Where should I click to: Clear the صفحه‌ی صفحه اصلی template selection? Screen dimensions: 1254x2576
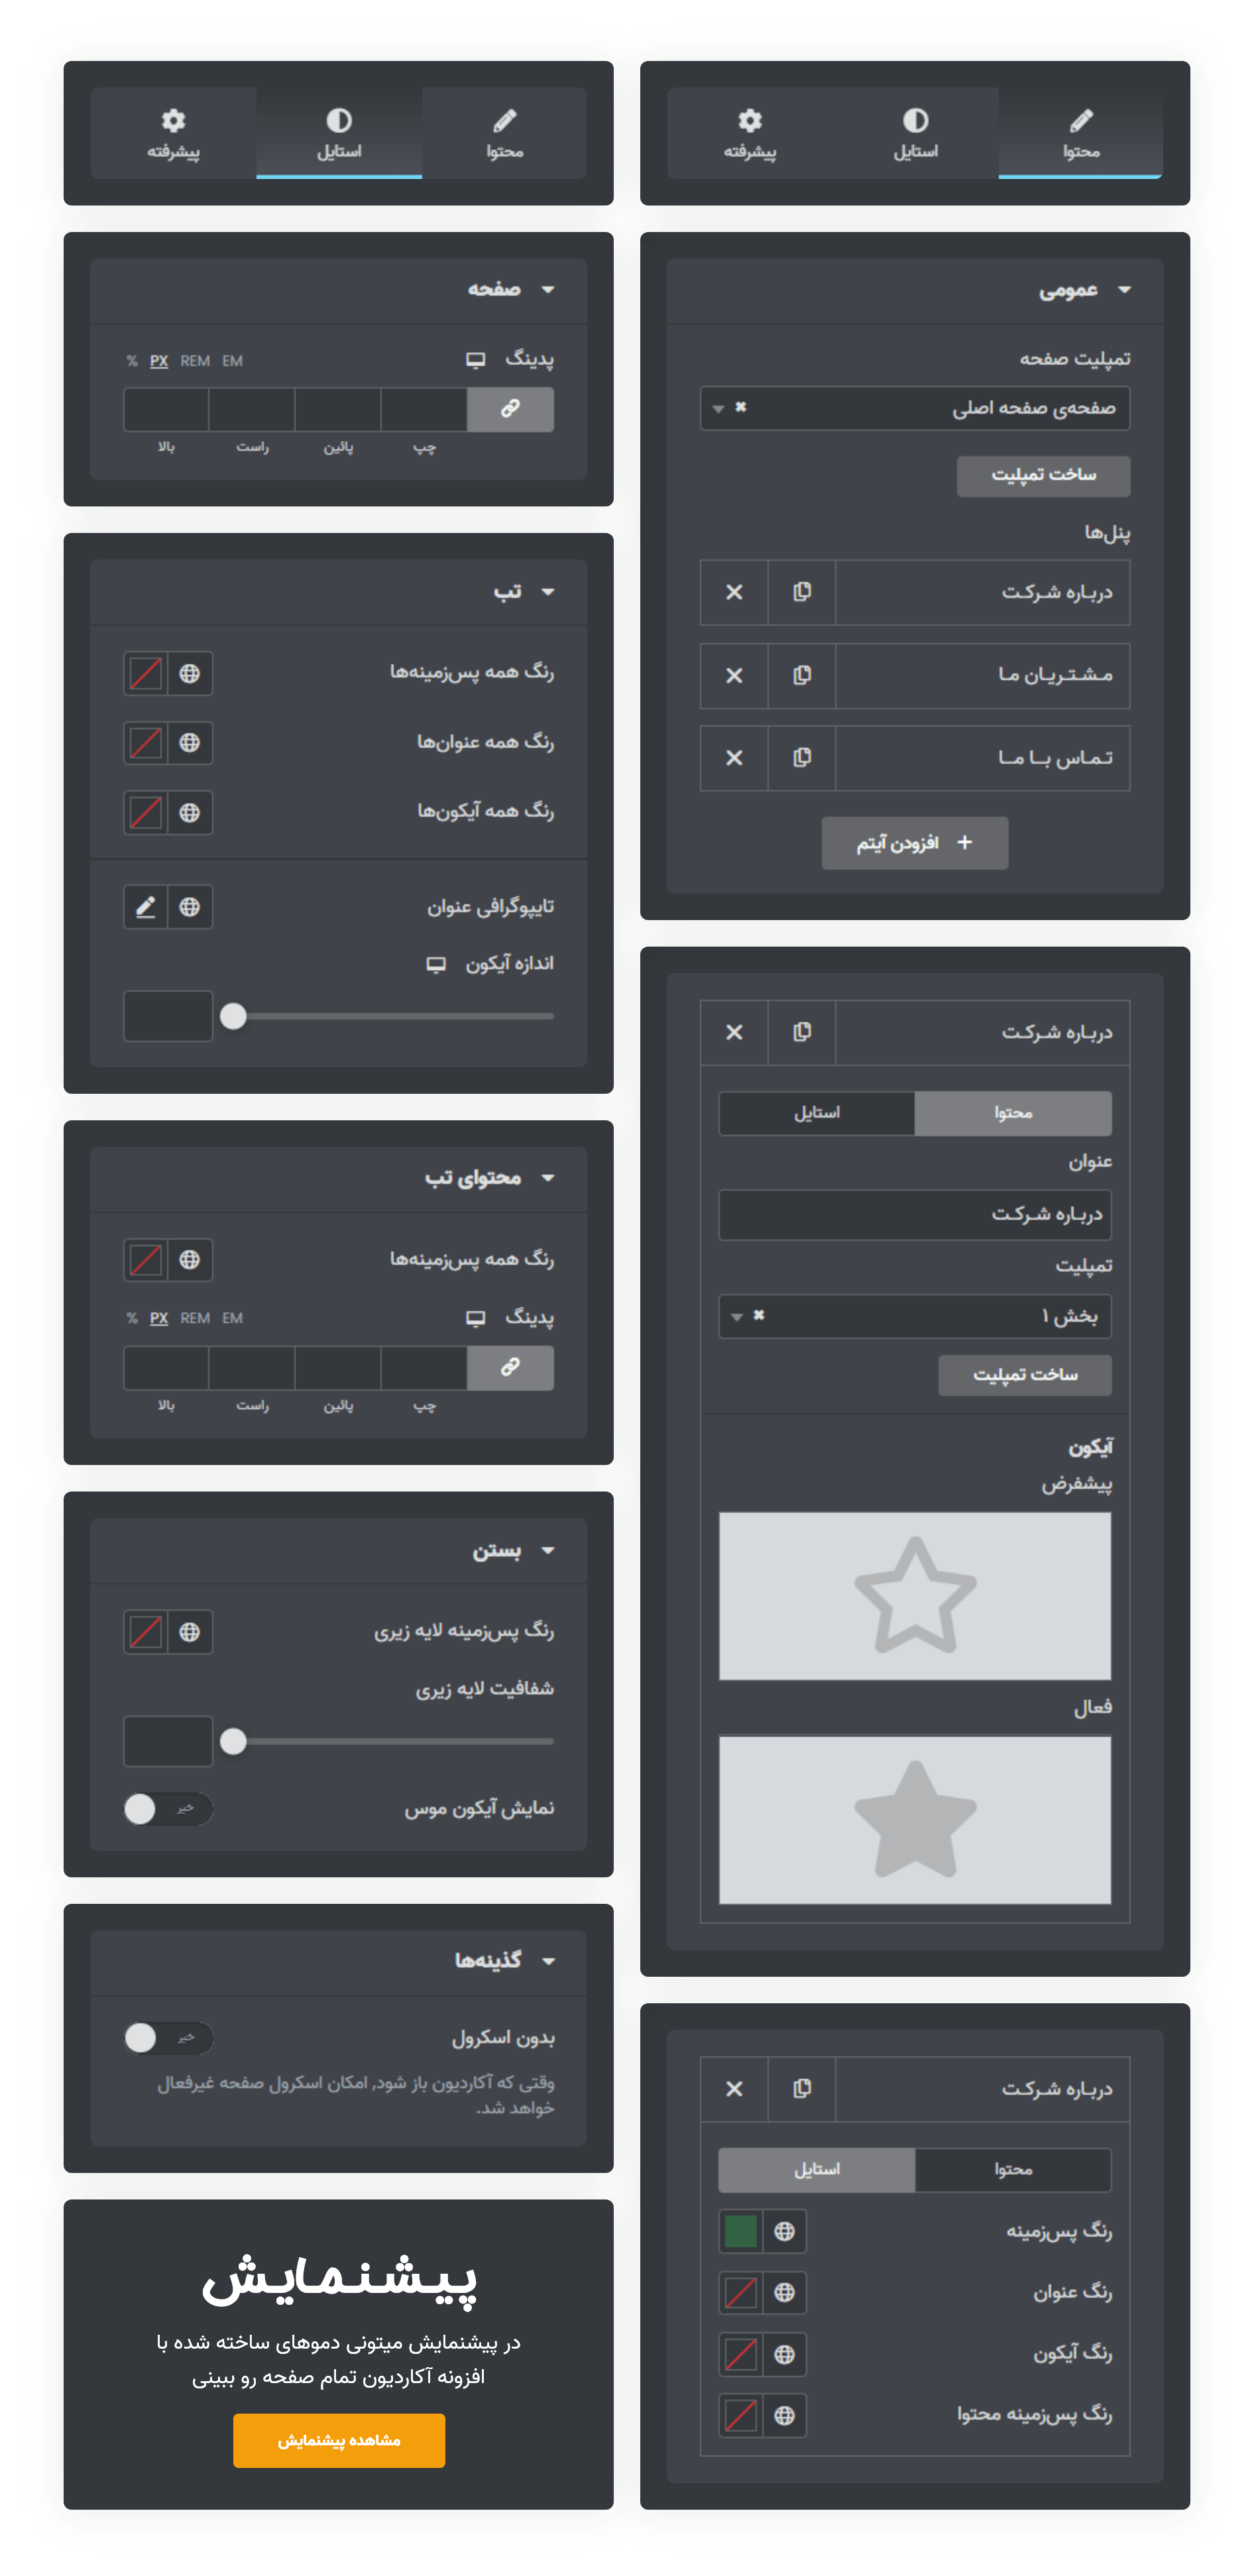(x=741, y=407)
